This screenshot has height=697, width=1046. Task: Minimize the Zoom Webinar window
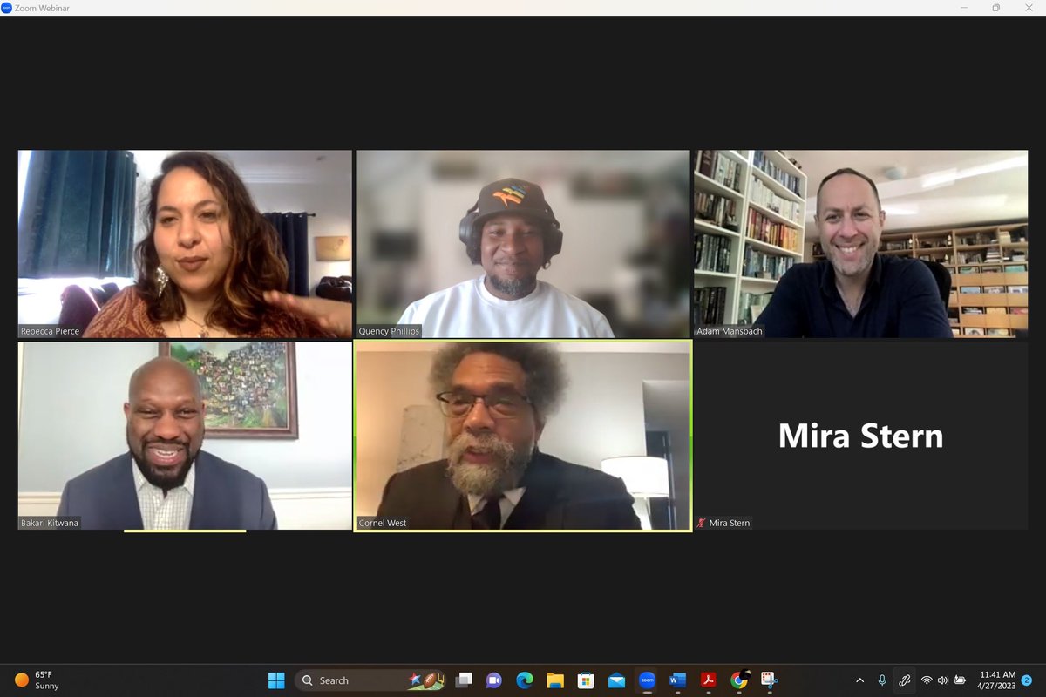tap(964, 8)
